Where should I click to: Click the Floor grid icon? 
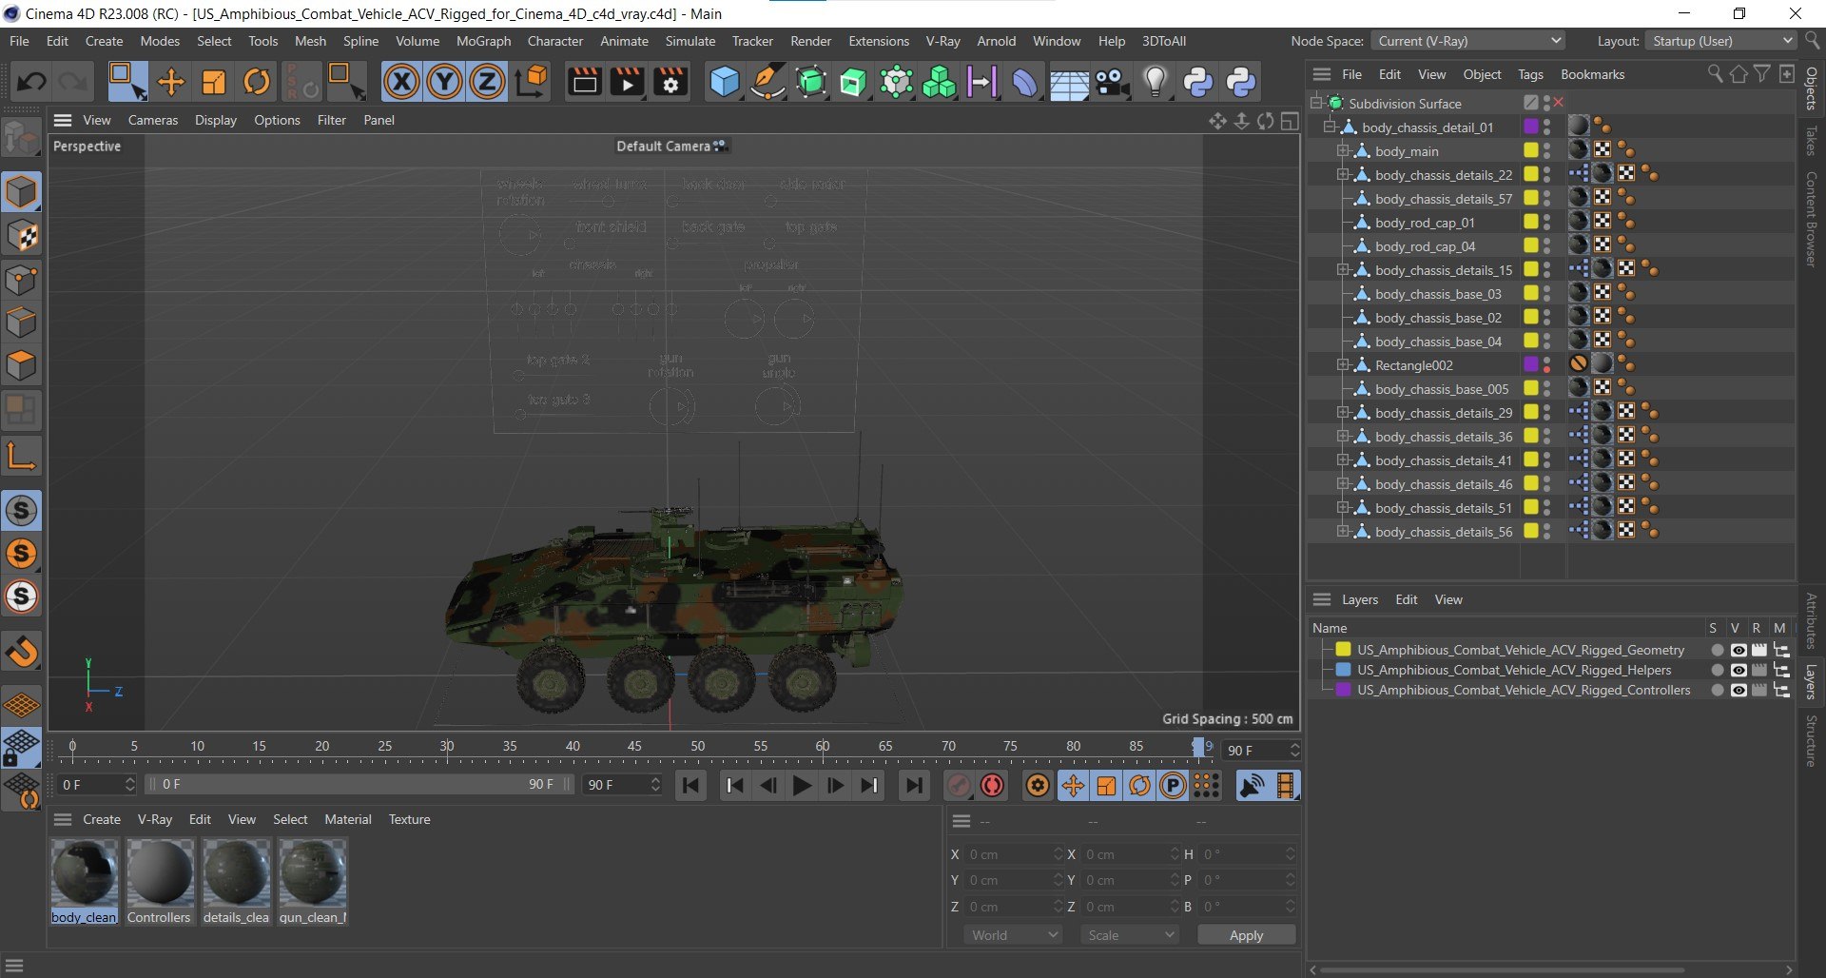click(1069, 84)
